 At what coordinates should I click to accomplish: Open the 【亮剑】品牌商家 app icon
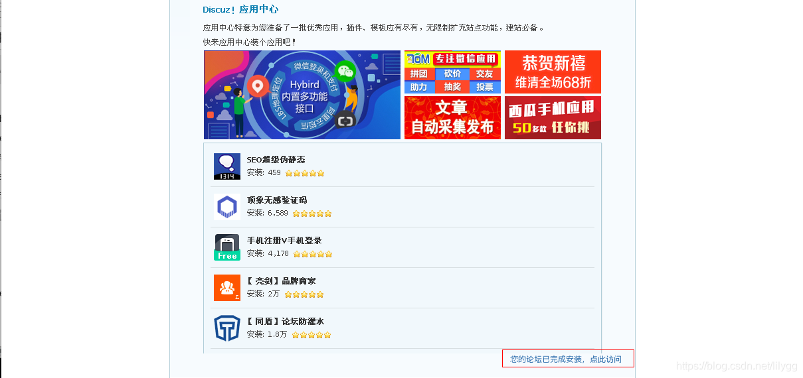pyautogui.click(x=227, y=288)
